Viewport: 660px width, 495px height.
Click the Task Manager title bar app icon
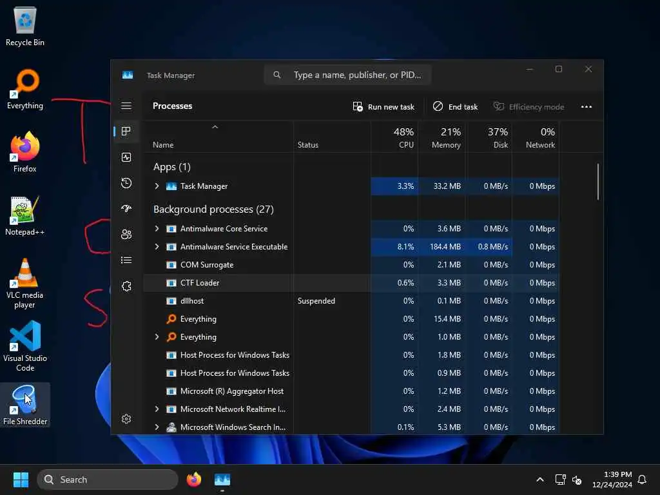click(x=128, y=75)
